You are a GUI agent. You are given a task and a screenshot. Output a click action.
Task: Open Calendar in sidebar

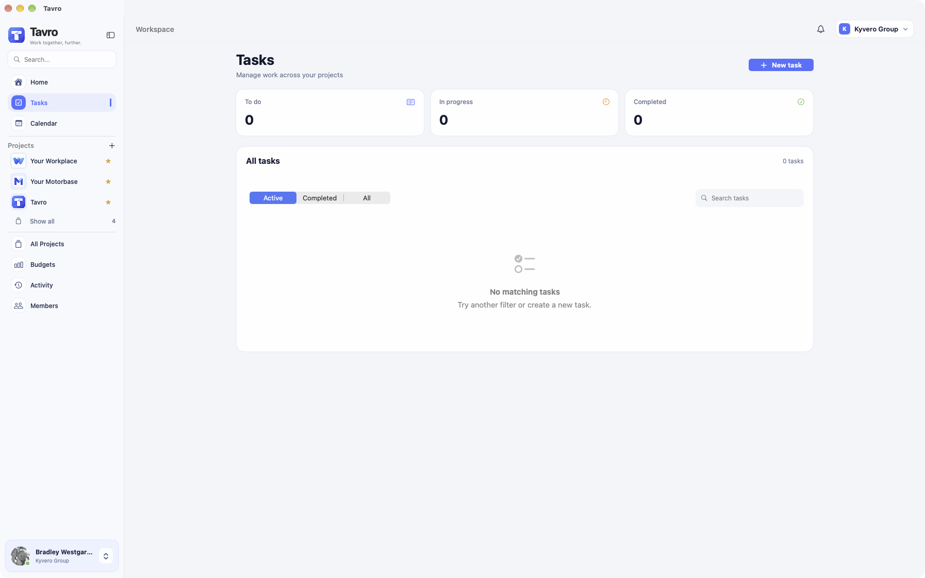point(62,124)
